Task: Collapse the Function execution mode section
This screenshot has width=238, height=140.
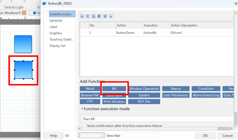Action: [82, 109]
